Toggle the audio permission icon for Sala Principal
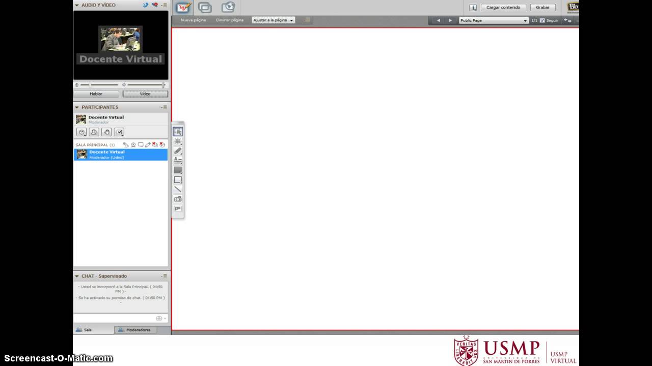This screenshot has width=652, height=366. [x=126, y=145]
